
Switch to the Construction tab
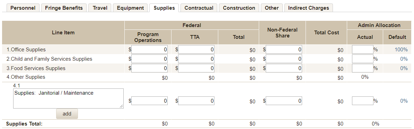(x=239, y=8)
